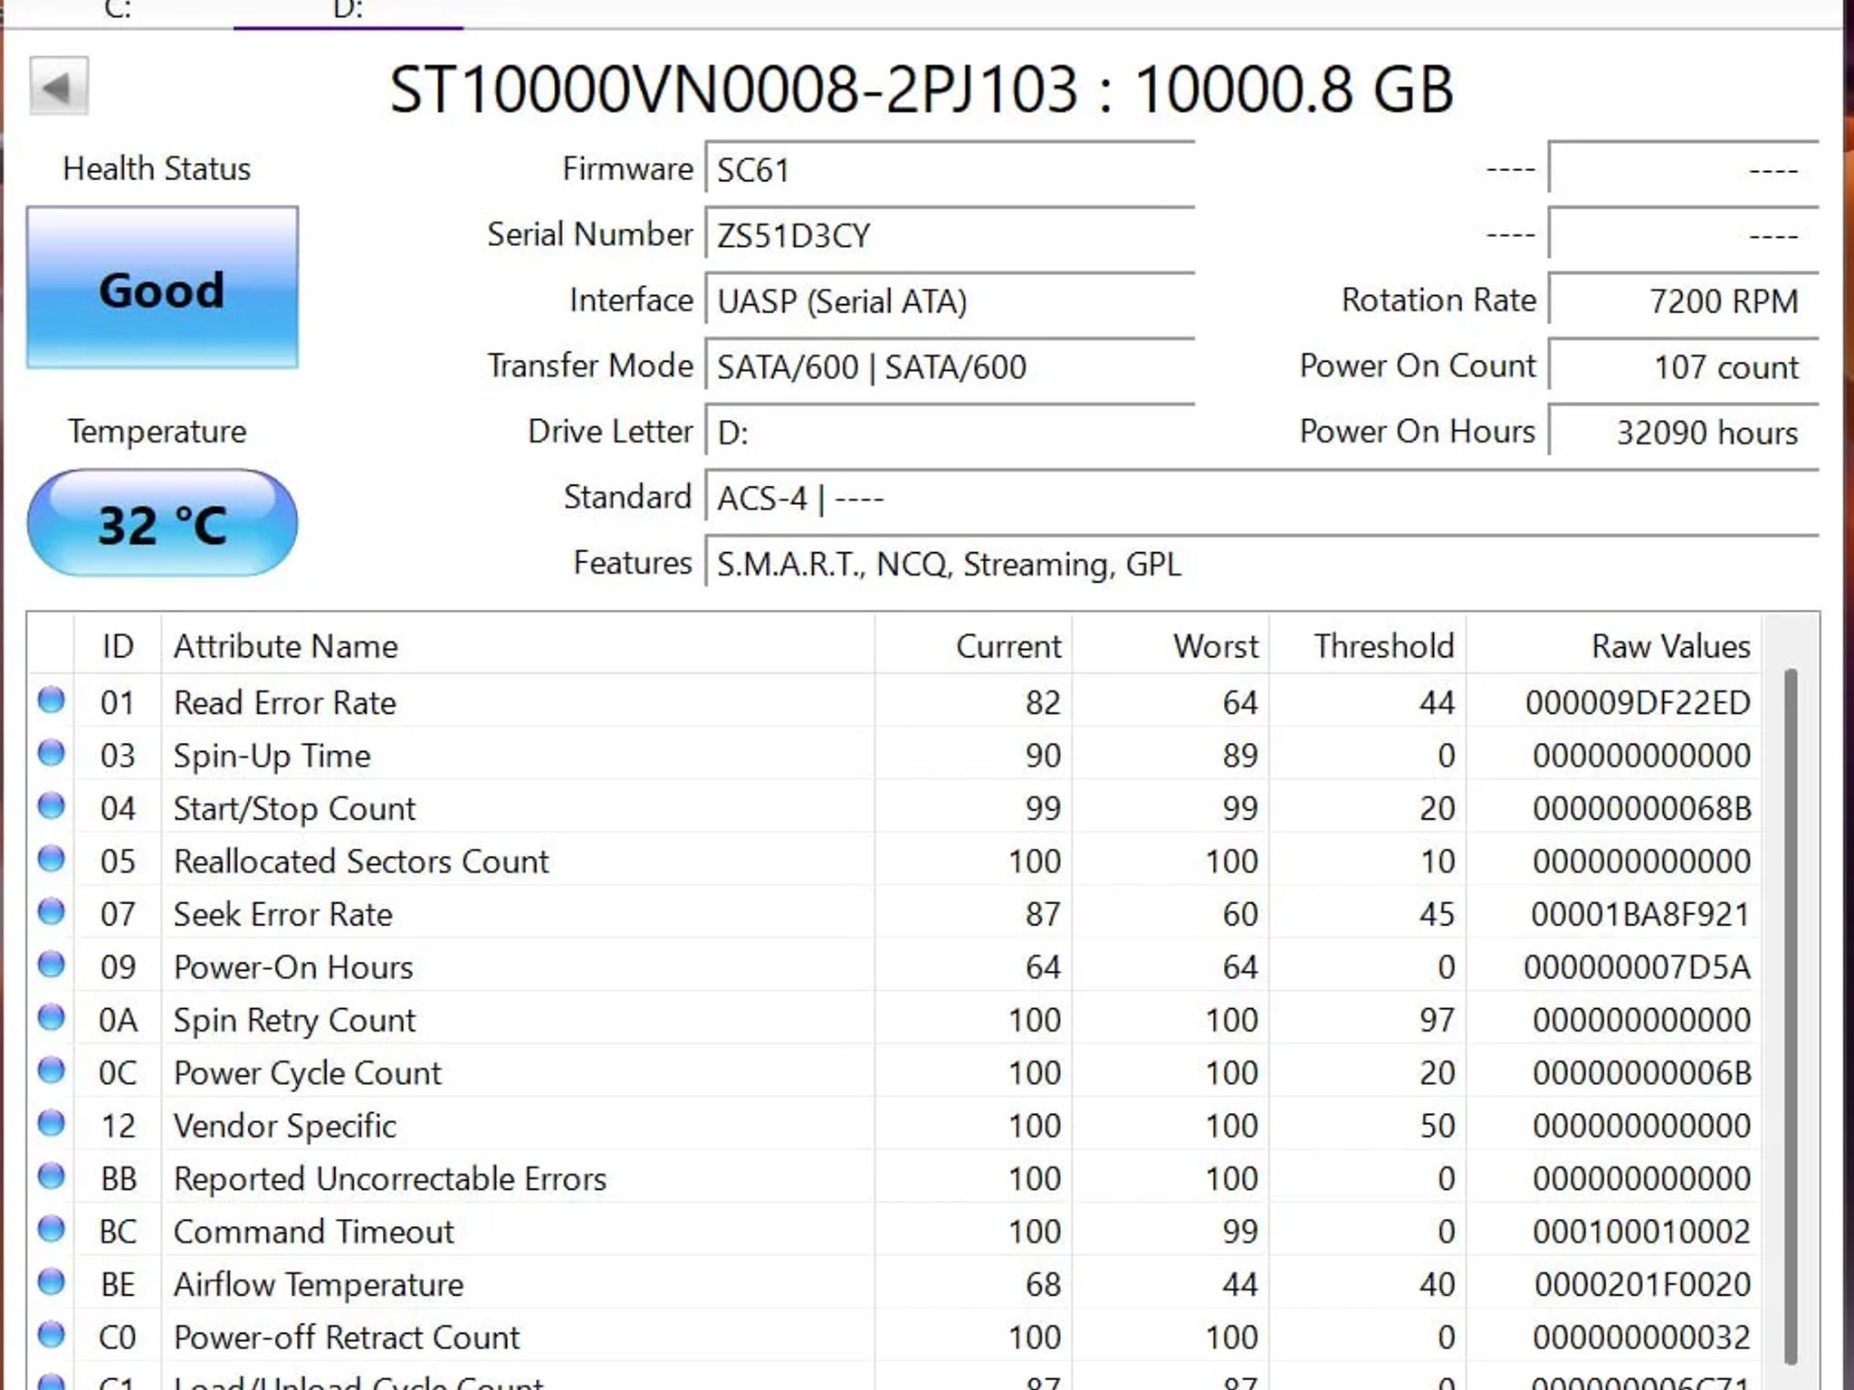Click the ID column header
Screen dimensions: 1854x1390
click(x=118, y=645)
